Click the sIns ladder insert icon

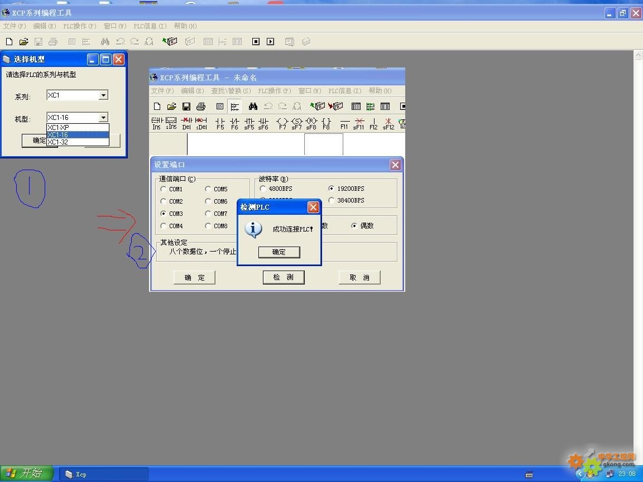[x=171, y=123]
